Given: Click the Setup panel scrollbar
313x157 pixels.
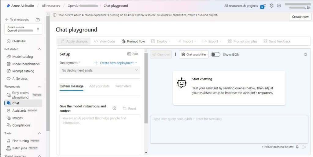Looking at the screenshot, I should tap(146, 88).
